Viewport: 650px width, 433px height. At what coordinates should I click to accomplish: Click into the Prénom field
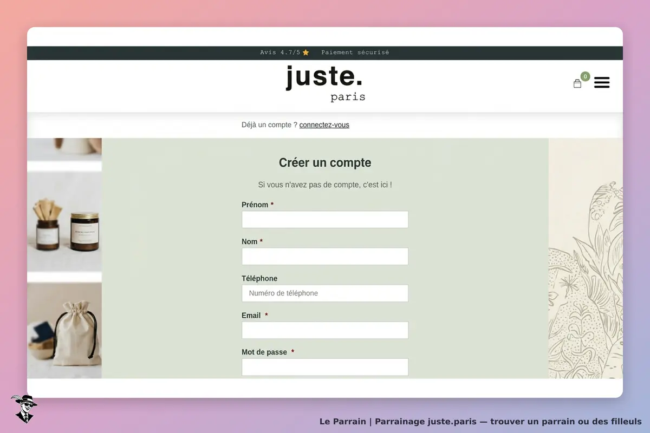[x=325, y=220]
